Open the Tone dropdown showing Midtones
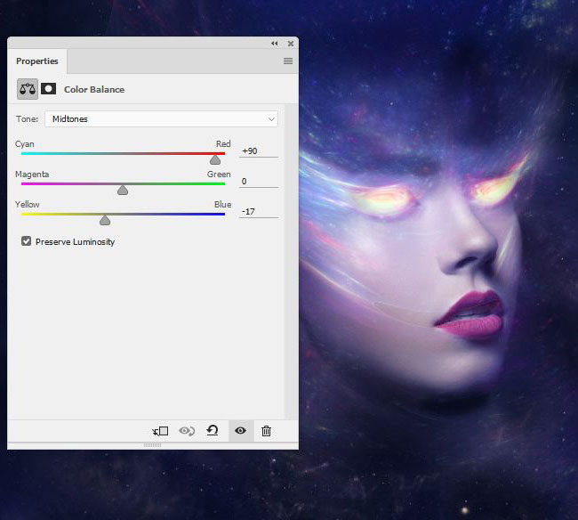The height and width of the screenshot is (520, 578). pos(161,118)
